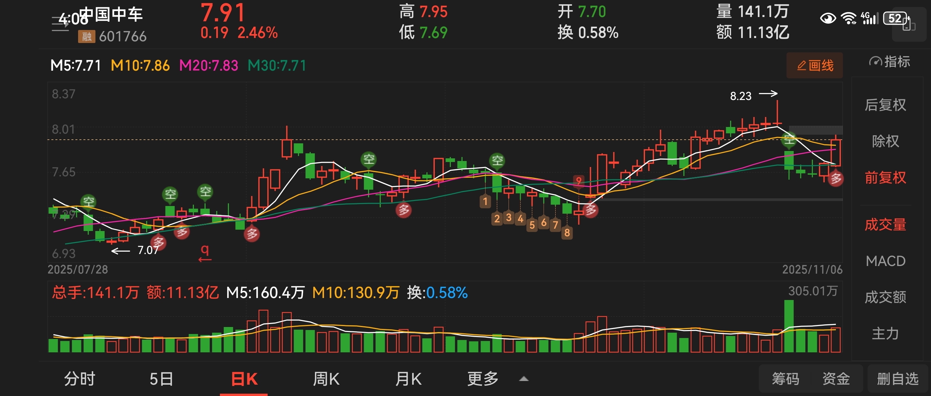Viewport: 931px width, 396px height.
Task: Tap the tallest green volume bar
Action: pyautogui.click(x=789, y=326)
